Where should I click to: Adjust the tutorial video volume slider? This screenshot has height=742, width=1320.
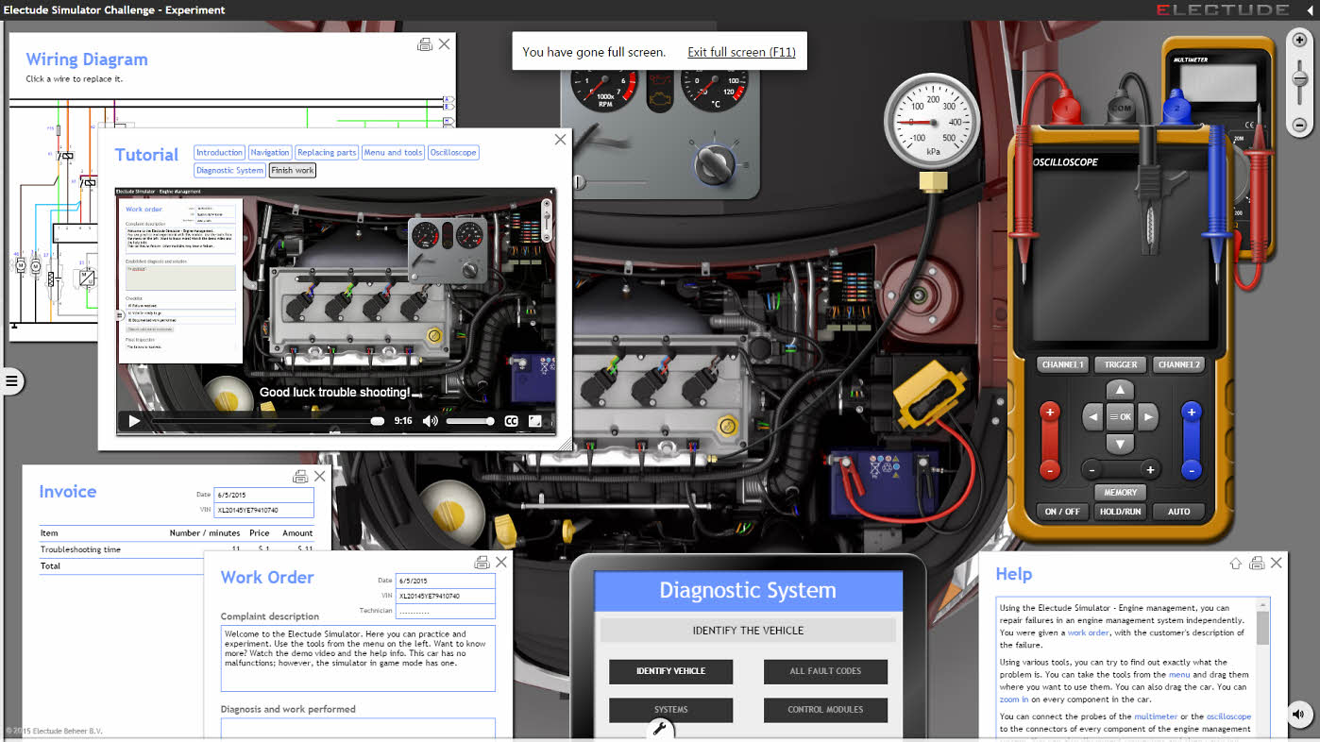(x=470, y=421)
